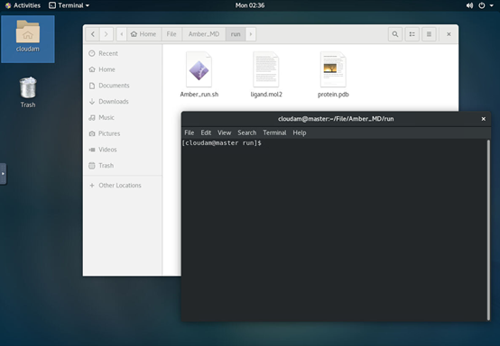Toggle list/grid view in Files toolbar
Screen dimensions: 500x346
click(x=412, y=34)
